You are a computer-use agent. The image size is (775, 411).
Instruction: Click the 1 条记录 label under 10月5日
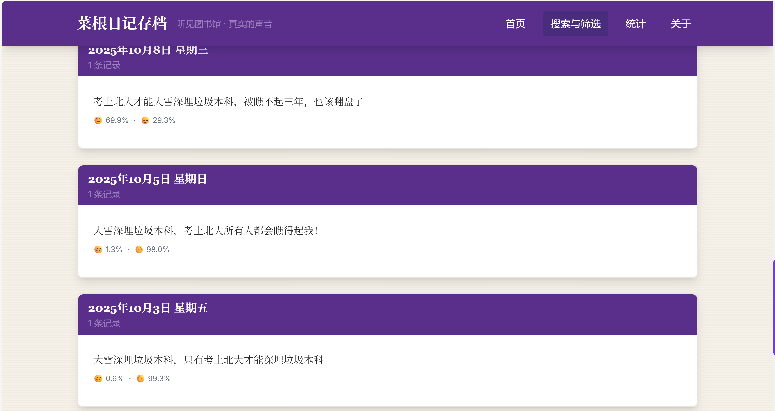click(104, 195)
